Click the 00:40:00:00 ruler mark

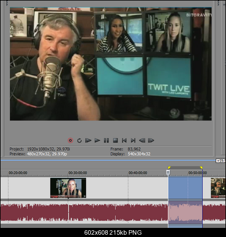point(137,173)
